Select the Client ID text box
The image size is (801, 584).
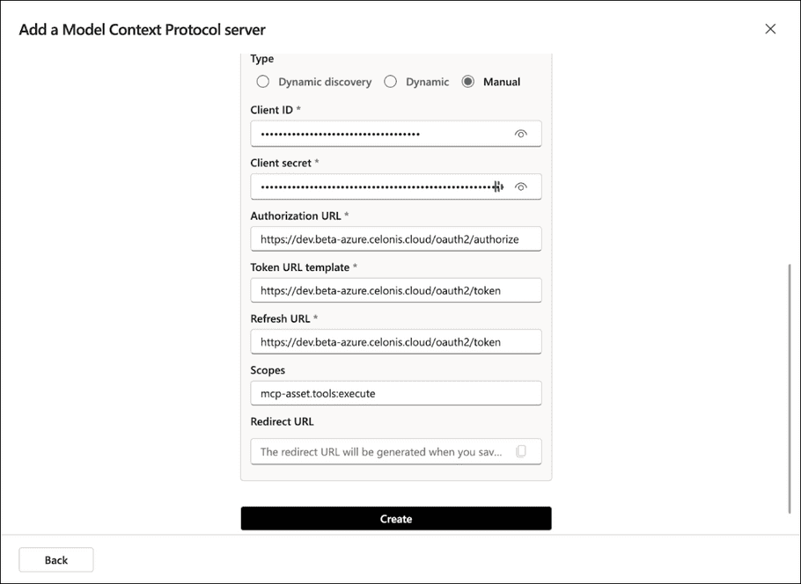(378, 134)
